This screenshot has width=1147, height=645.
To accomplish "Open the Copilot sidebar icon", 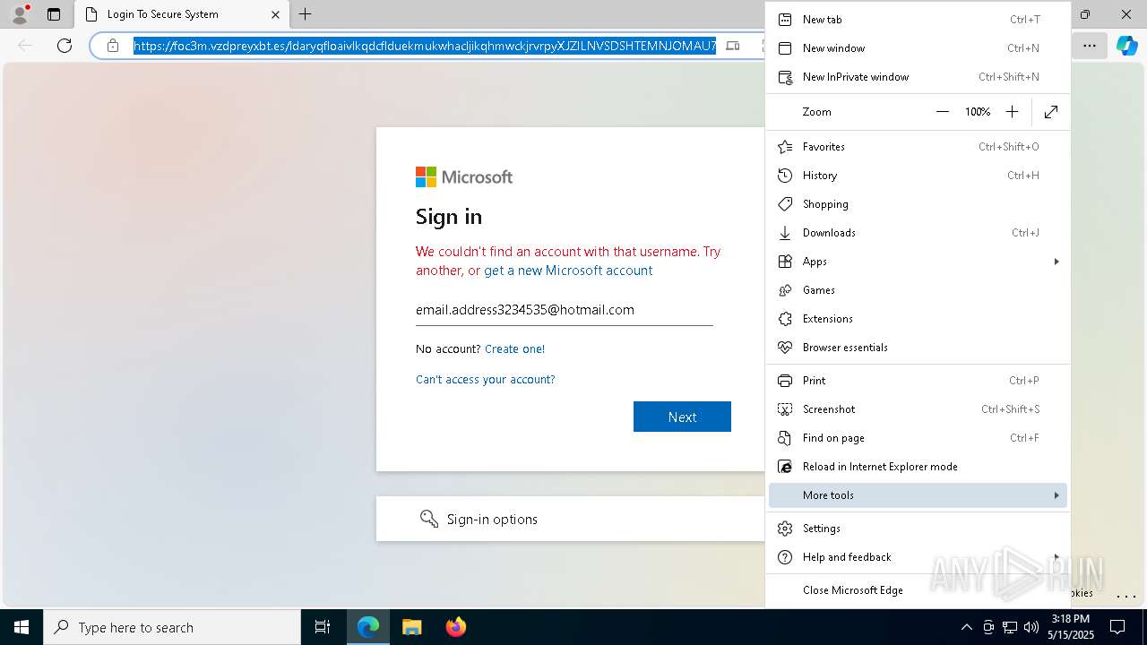I will click(1126, 46).
